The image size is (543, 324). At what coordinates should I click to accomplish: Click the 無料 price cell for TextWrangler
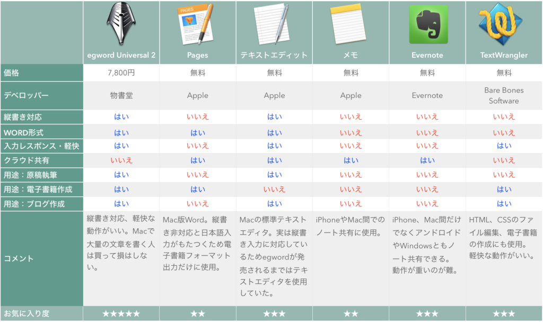[504, 73]
